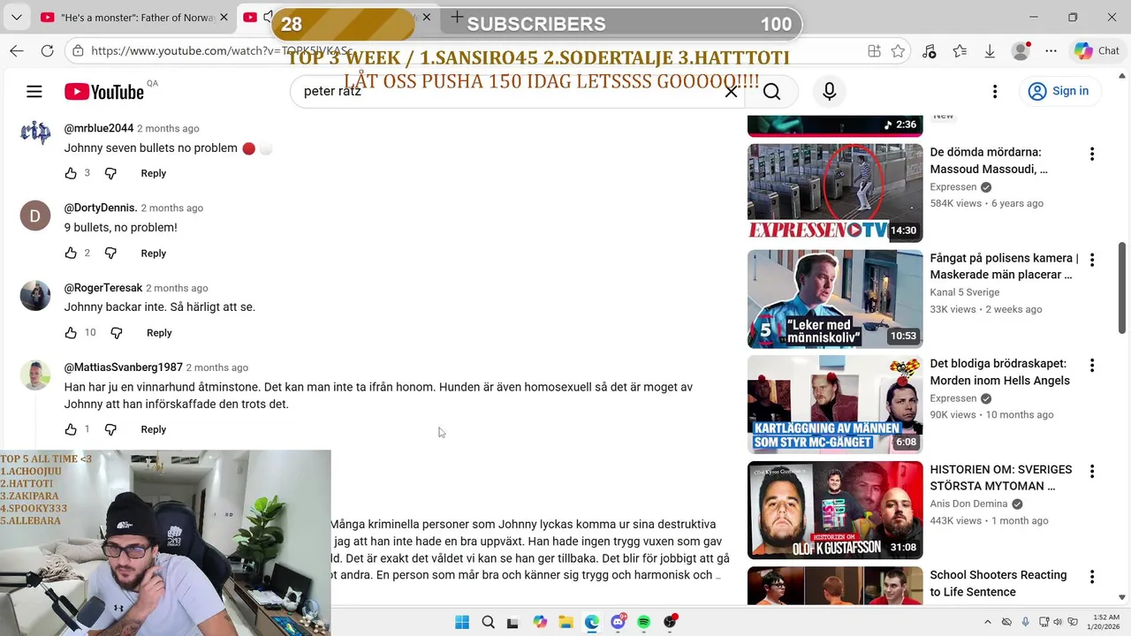Dislike @RogerTeresak's comment

coord(116,332)
